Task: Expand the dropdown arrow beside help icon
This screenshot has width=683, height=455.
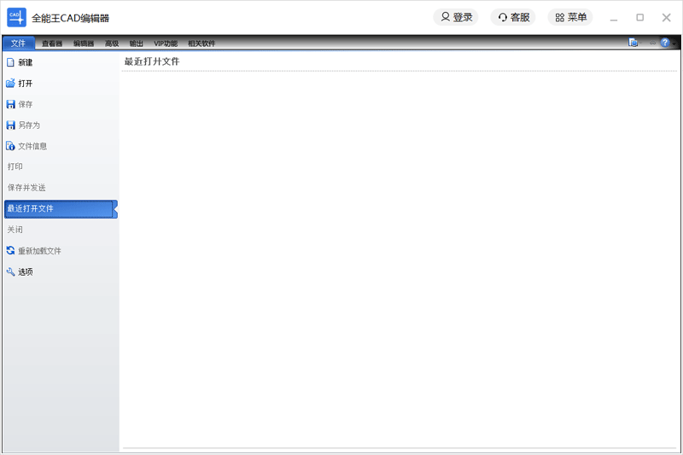Action: 674,44
